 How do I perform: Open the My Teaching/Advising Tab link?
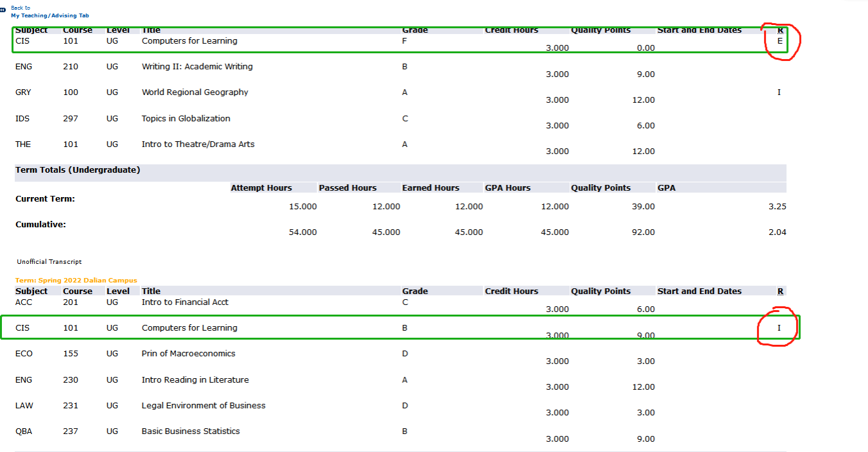pyautogui.click(x=49, y=15)
